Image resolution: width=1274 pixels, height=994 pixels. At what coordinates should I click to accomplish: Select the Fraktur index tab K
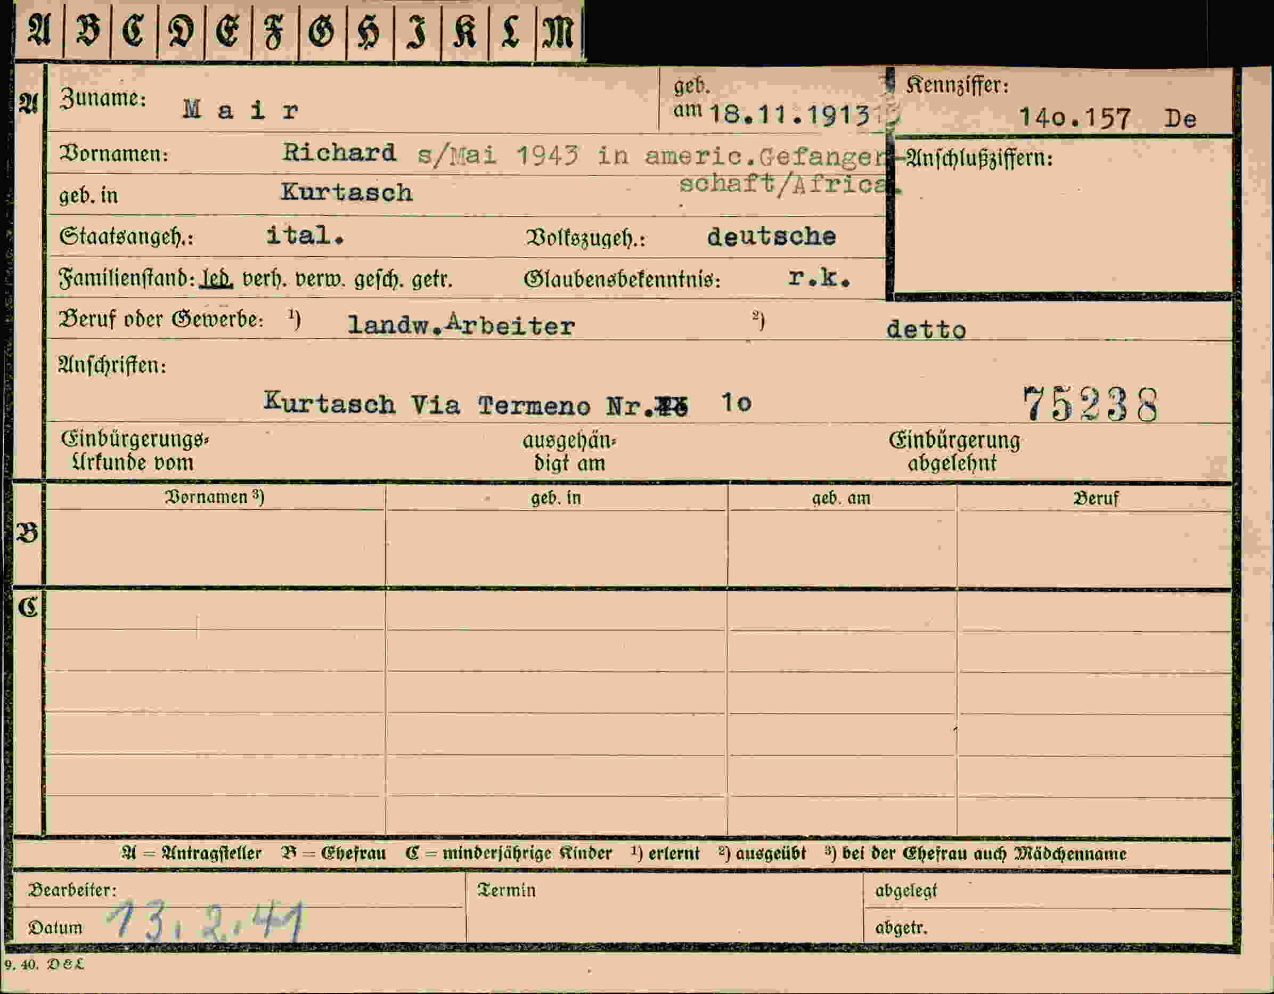(464, 30)
